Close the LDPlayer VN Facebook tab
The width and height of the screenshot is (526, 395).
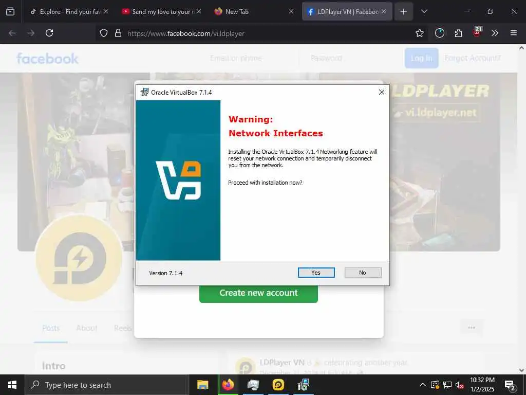(384, 11)
